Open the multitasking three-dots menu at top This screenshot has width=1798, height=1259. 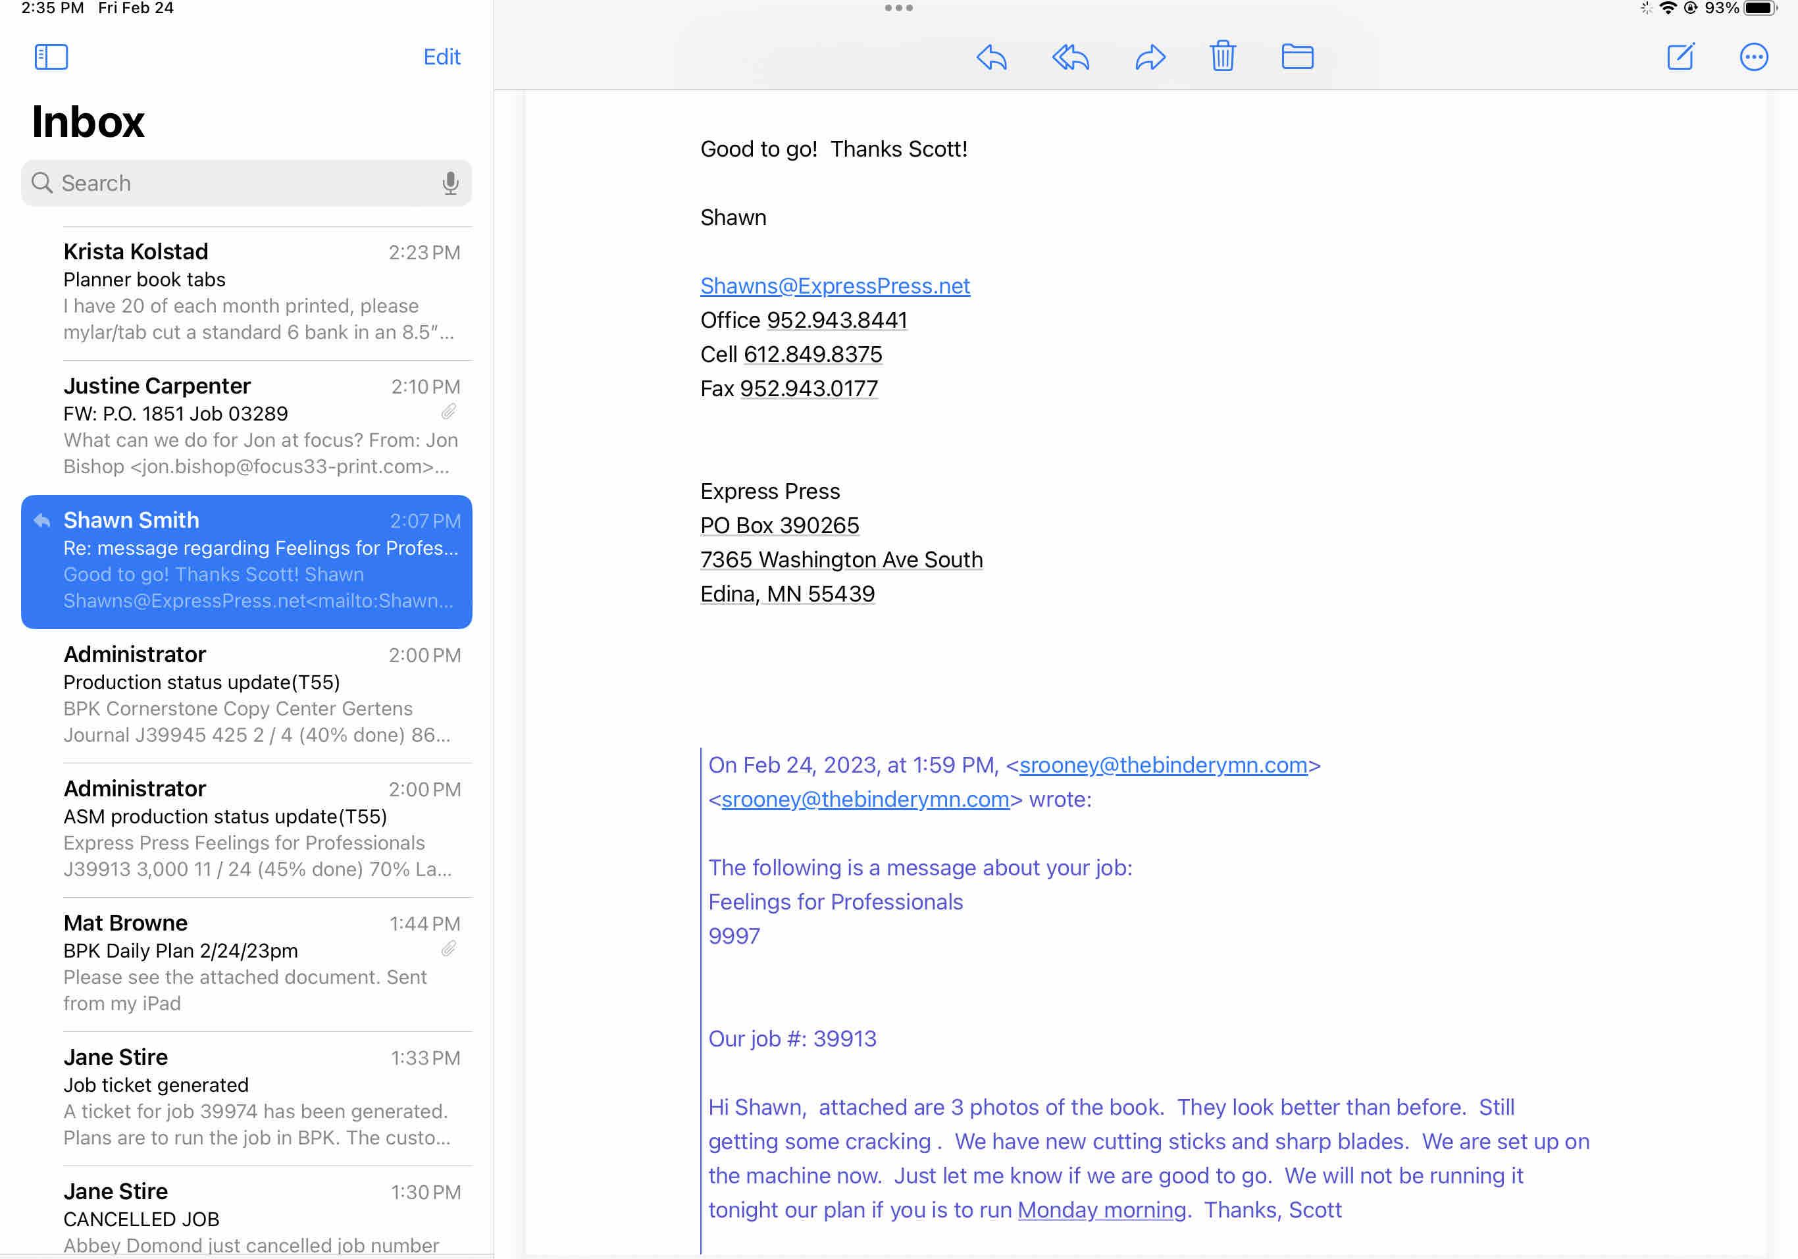click(x=898, y=8)
